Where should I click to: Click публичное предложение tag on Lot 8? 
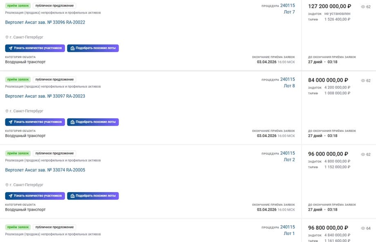tap(54, 80)
